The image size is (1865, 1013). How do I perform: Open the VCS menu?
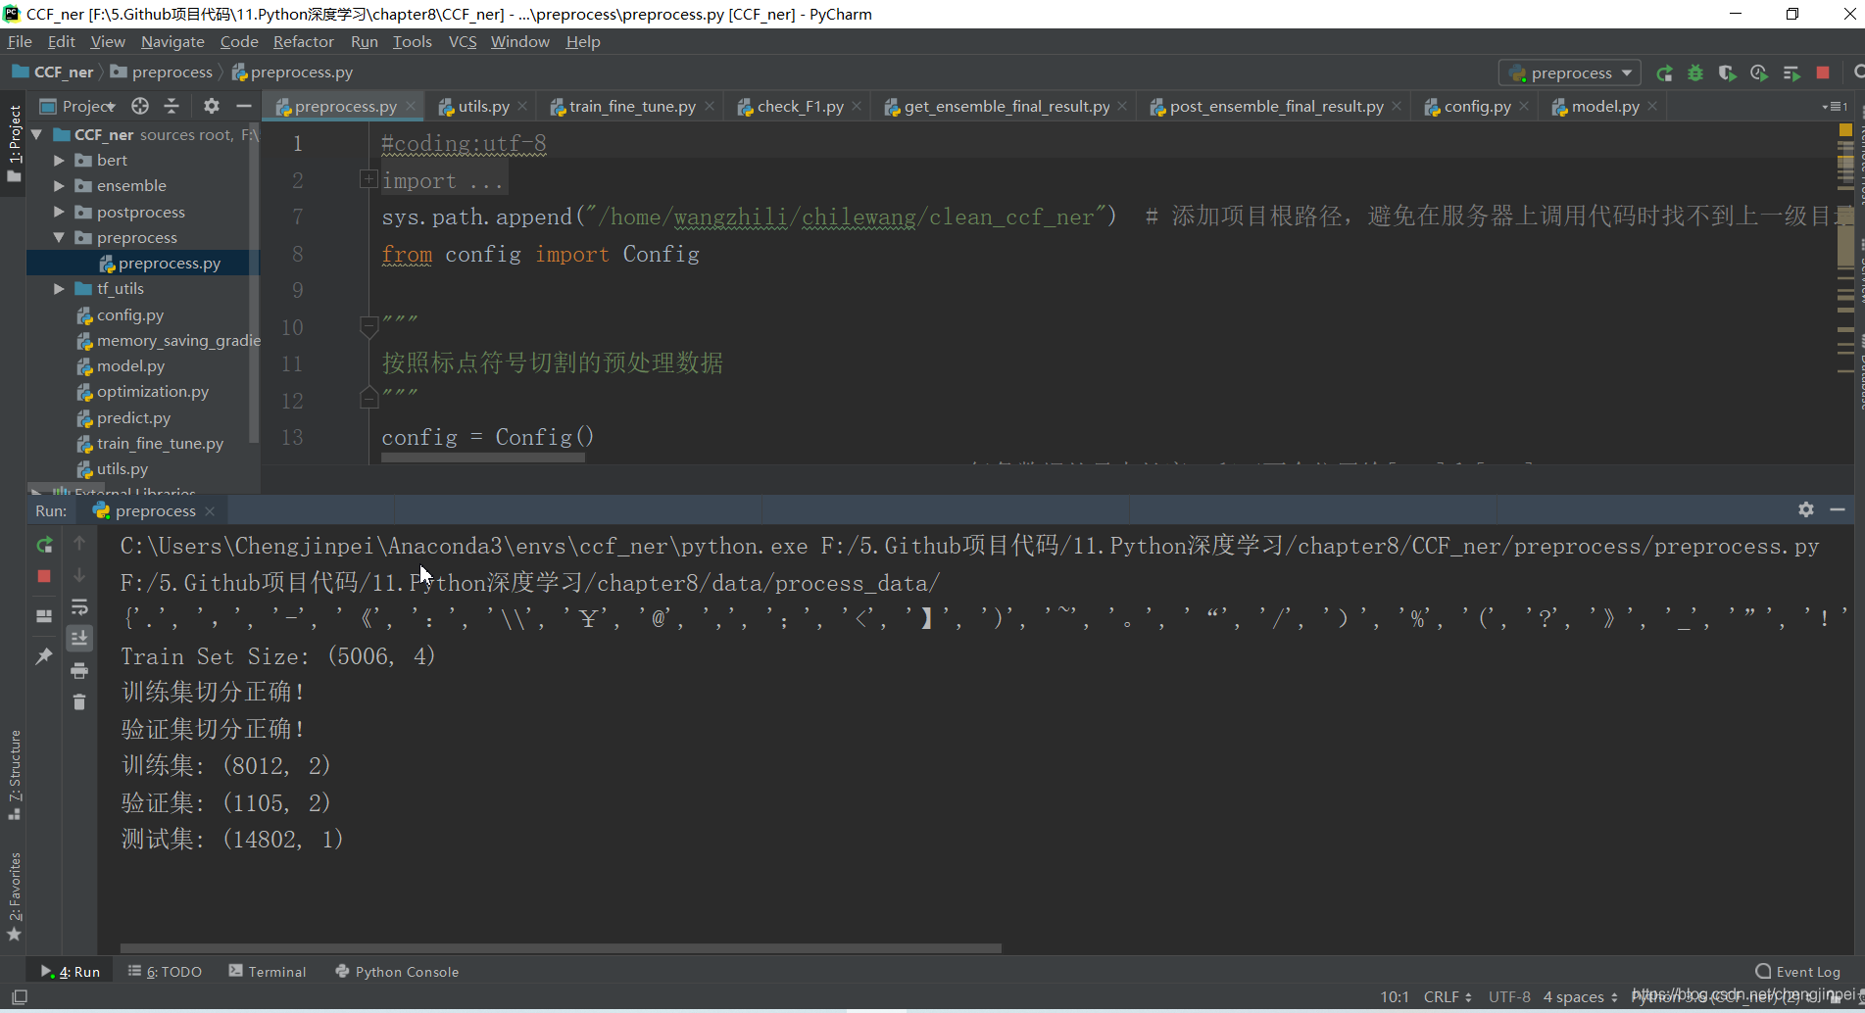463,41
